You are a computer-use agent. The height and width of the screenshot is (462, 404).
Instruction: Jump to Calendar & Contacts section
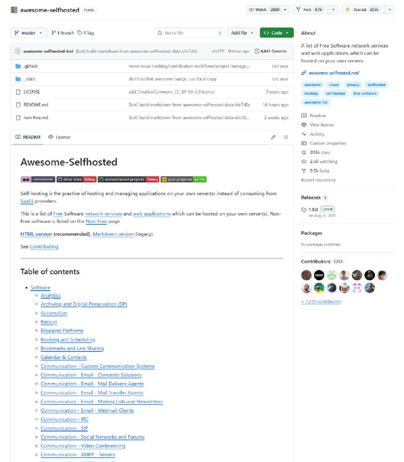[64, 357]
